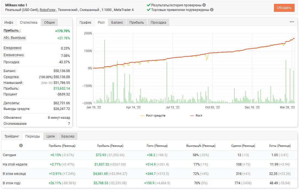
Task: Click info icon next to trading privileges confirmed
Action: (x=212, y=10)
